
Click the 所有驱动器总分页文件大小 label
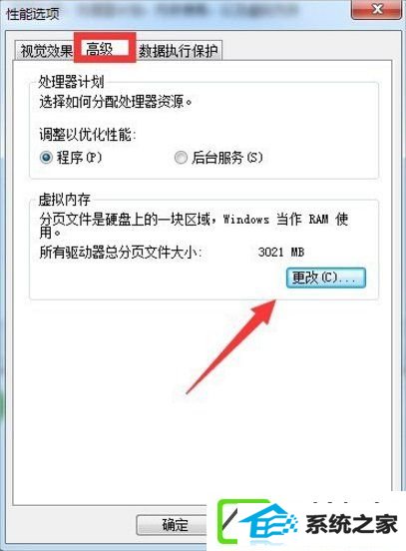point(121,253)
